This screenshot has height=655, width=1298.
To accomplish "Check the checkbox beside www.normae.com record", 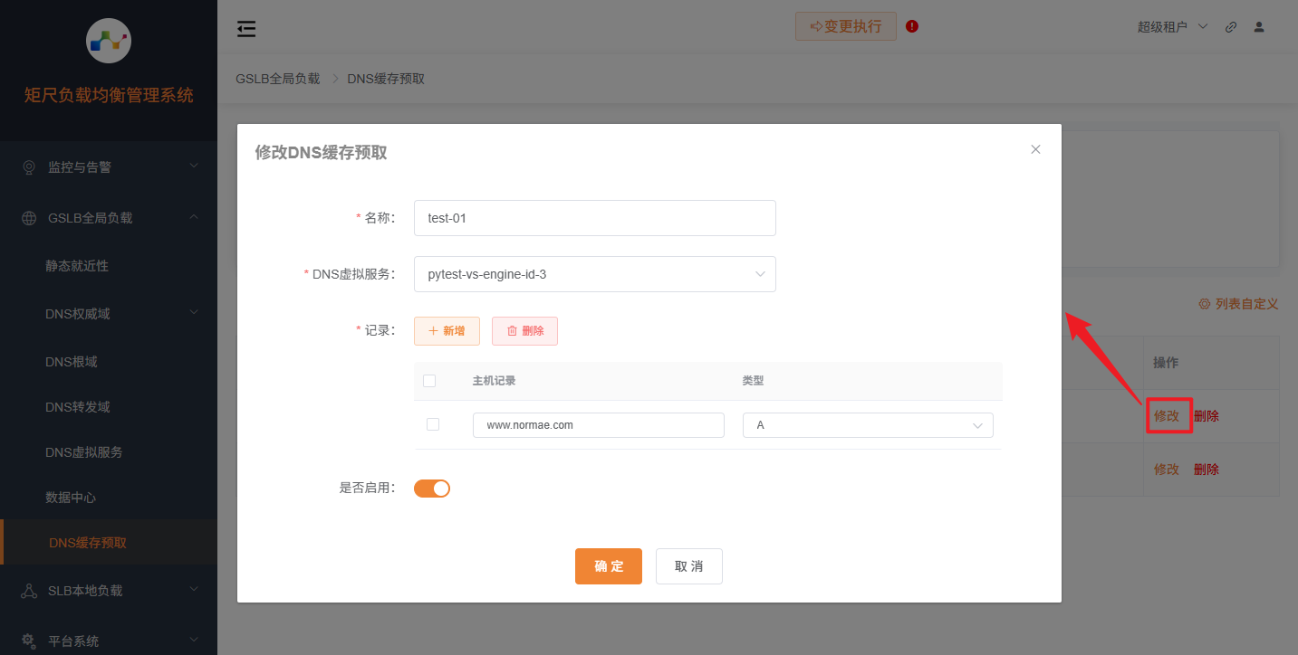I will click(x=433, y=423).
